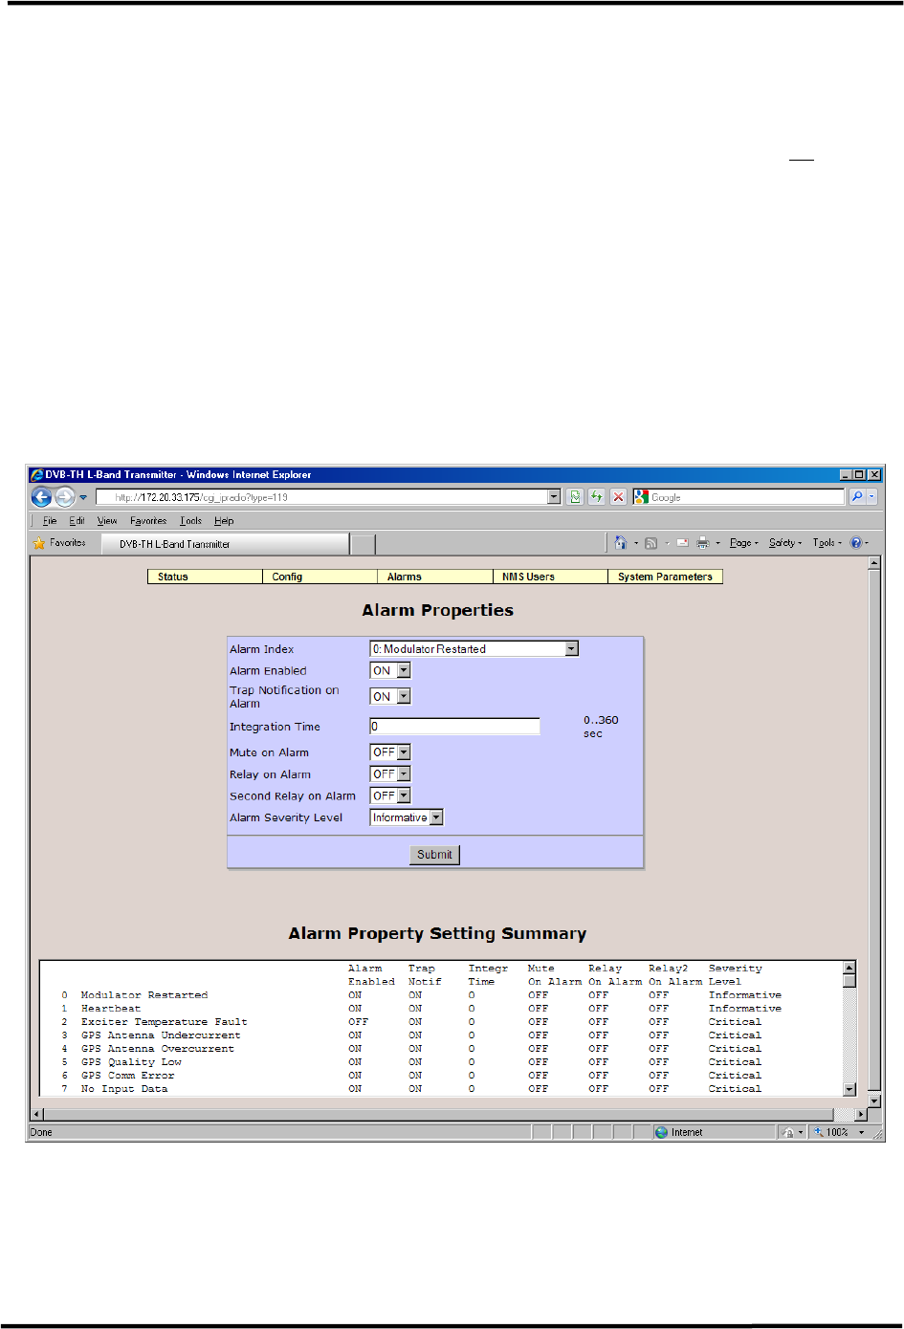This screenshot has height=1329, width=904.
Task: Open the Page menu dropdown
Action: [x=743, y=543]
